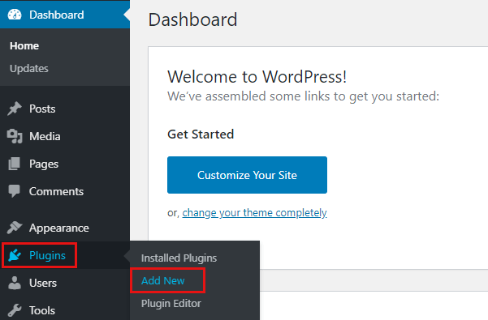Click the Comments speech bubble icon
488x320 pixels.
[x=15, y=191]
